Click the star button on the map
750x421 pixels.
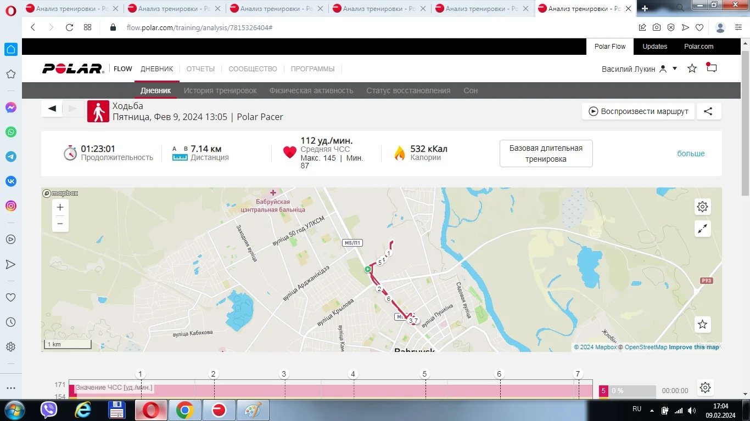(702, 325)
